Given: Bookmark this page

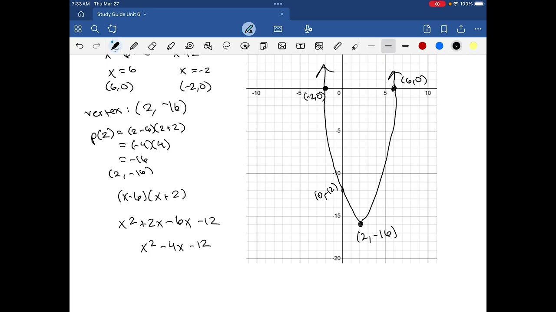Looking at the screenshot, I should pyautogui.click(x=444, y=29).
